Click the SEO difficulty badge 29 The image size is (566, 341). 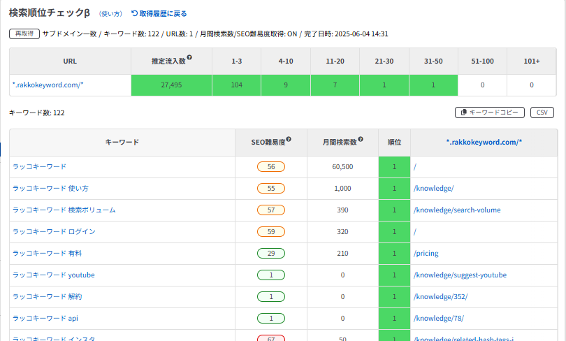point(271,254)
